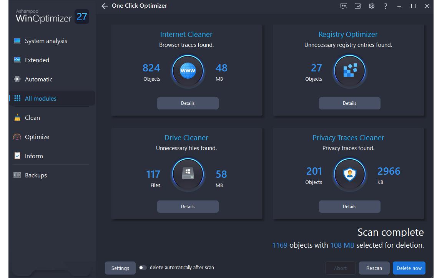Click the Privacy Traces Cleaner shield icon
This screenshot has width=442, height=278.
(350, 174)
